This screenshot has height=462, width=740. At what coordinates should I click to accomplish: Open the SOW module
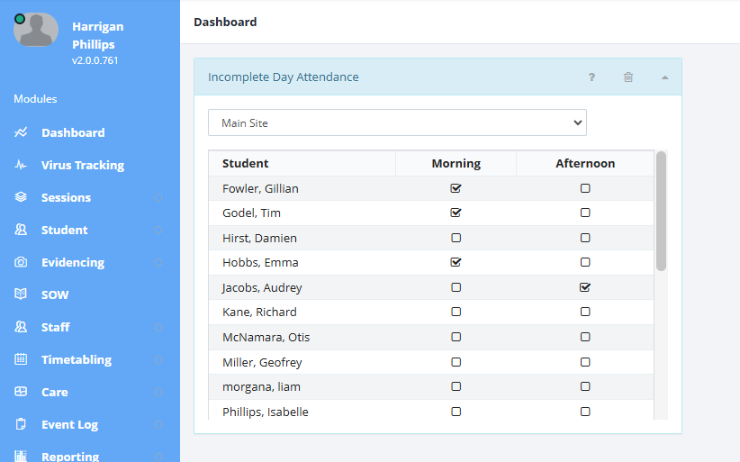pos(55,295)
